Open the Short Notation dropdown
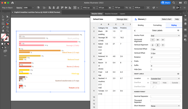The width and height of the screenshot is (188, 109). point(165,106)
